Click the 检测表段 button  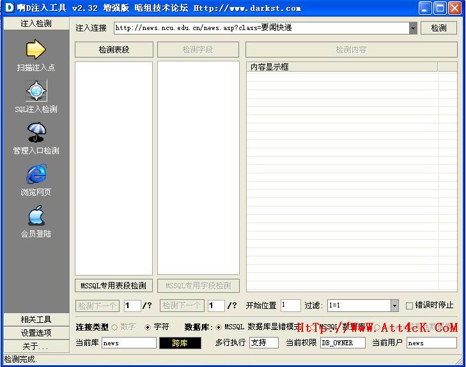pyautogui.click(x=114, y=50)
